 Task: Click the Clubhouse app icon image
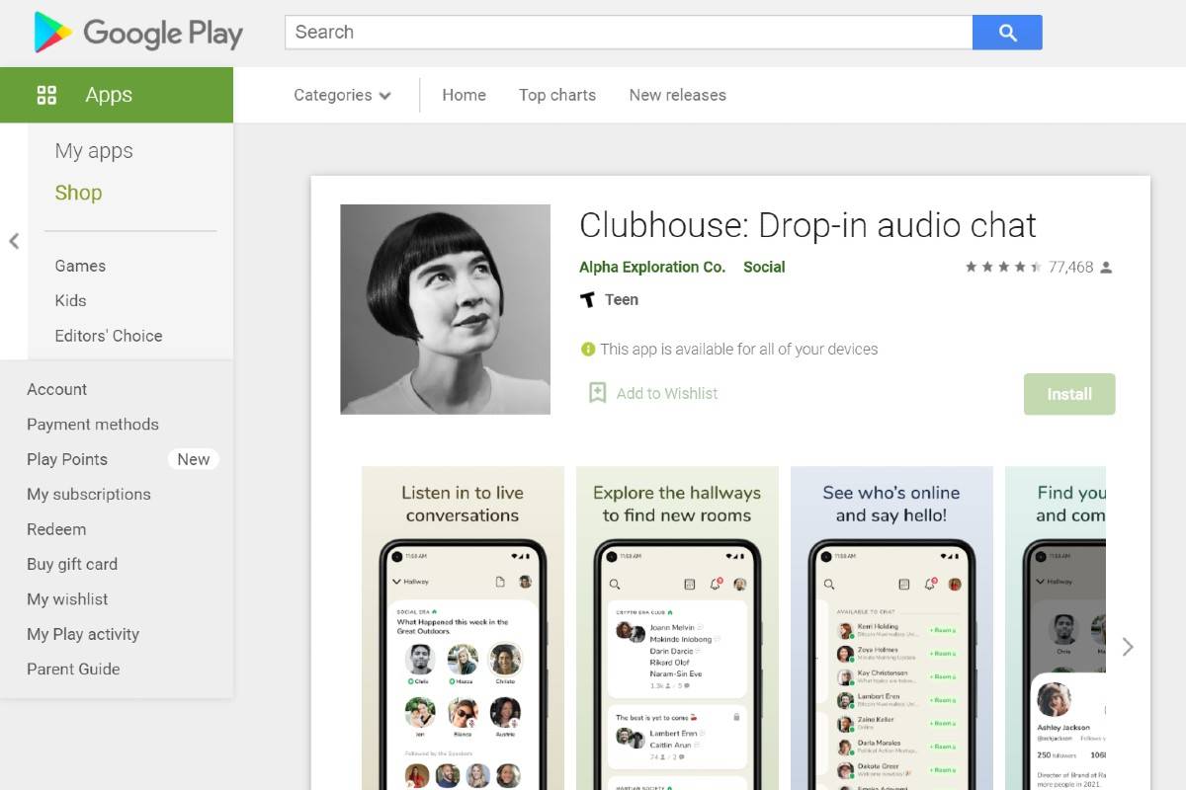pyautogui.click(x=445, y=309)
